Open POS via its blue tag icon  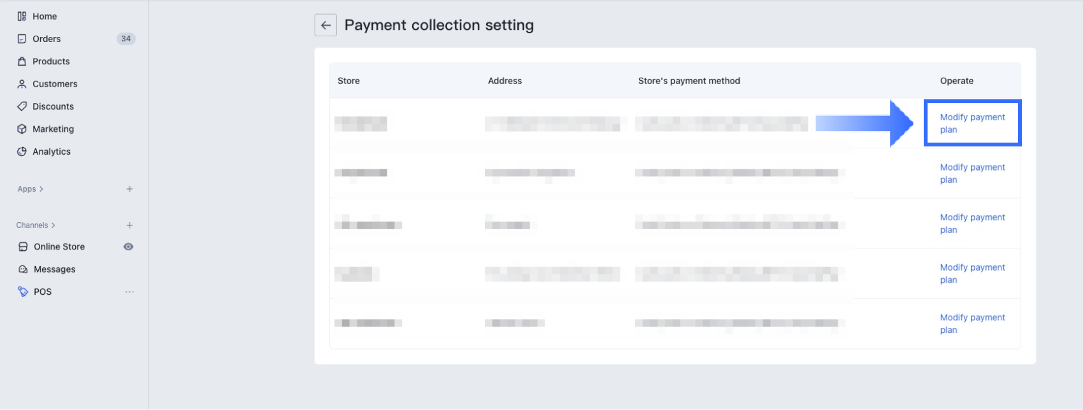(x=23, y=291)
